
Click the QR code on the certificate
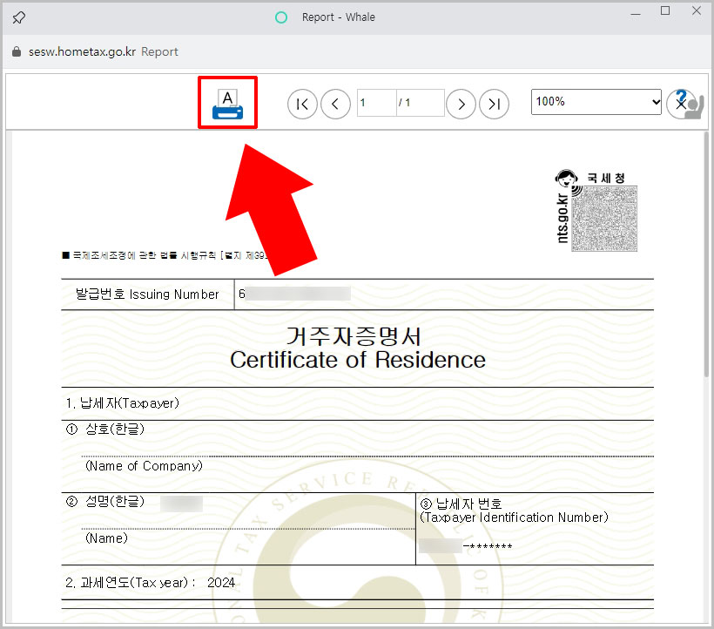[x=604, y=219]
